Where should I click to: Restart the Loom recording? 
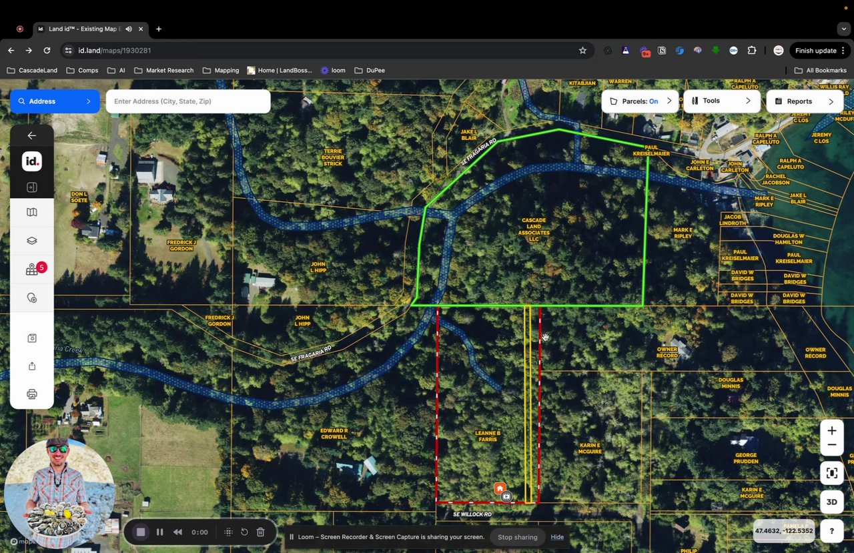coord(244,532)
